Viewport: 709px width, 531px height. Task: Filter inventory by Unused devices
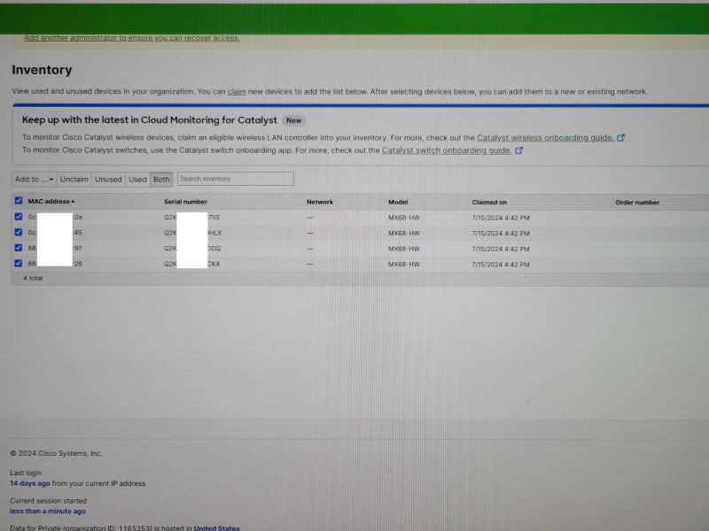pyautogui.click(x=108, y=180)
